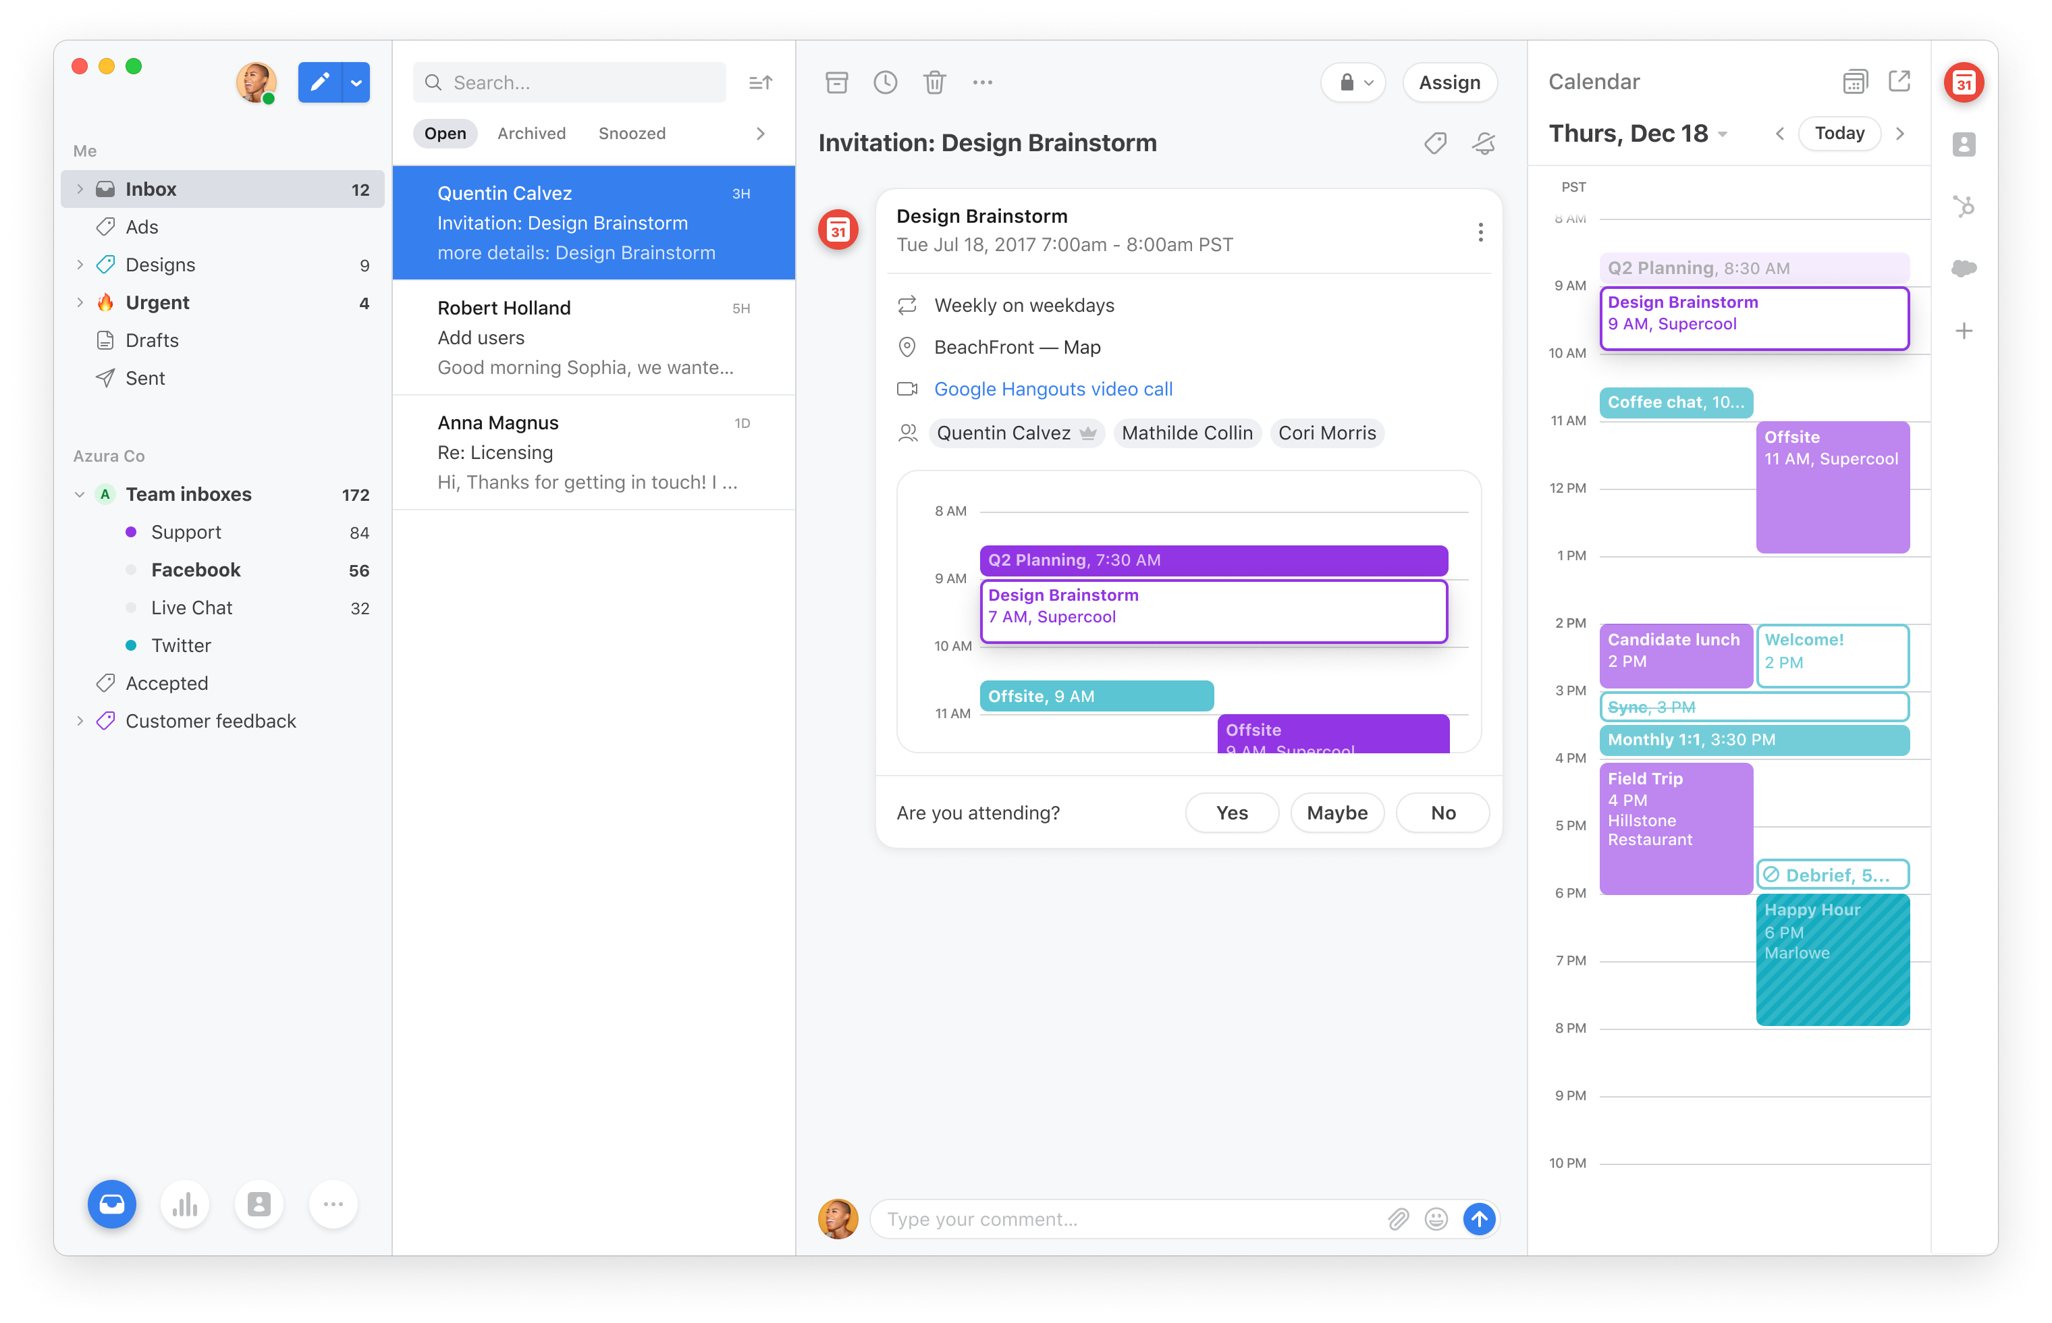The width and height of the screenshot is (2052, 1323).
Task: Add a tag using the tag icon
Action: pyautogui.click(x=1435, y=142)
